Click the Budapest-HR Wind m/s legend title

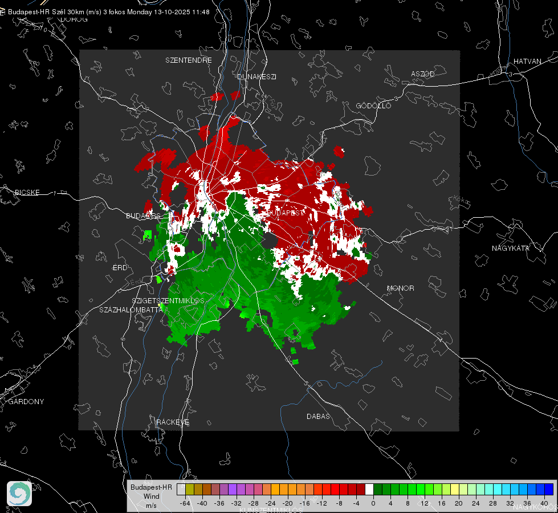(x=151, y=496)
